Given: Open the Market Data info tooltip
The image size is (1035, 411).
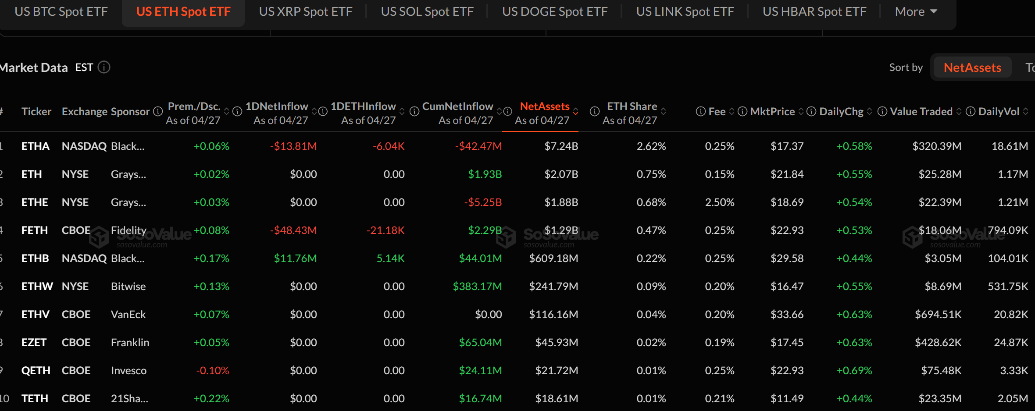Looking at the screenshot, I should [x=103, y=67].
